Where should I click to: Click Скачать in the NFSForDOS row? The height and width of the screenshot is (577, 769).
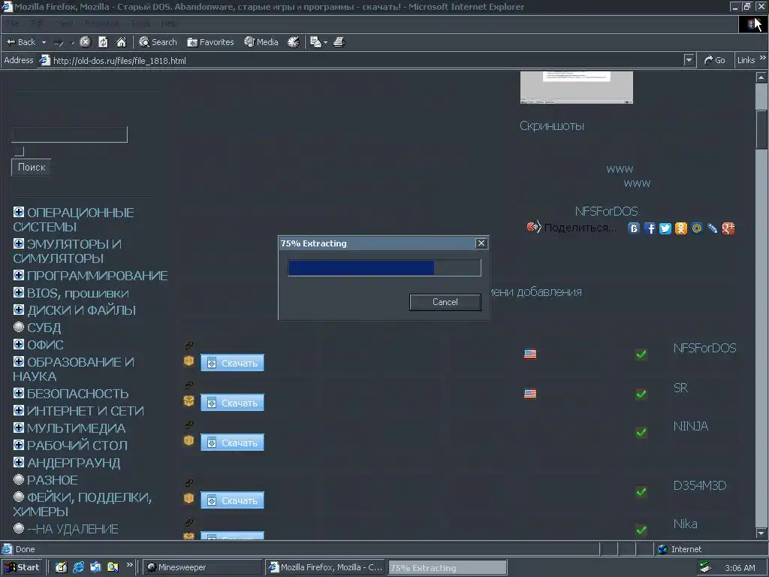[x=233, y=363]
